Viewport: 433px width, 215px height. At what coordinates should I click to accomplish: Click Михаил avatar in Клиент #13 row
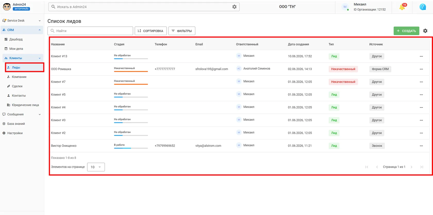pos(239,56)
